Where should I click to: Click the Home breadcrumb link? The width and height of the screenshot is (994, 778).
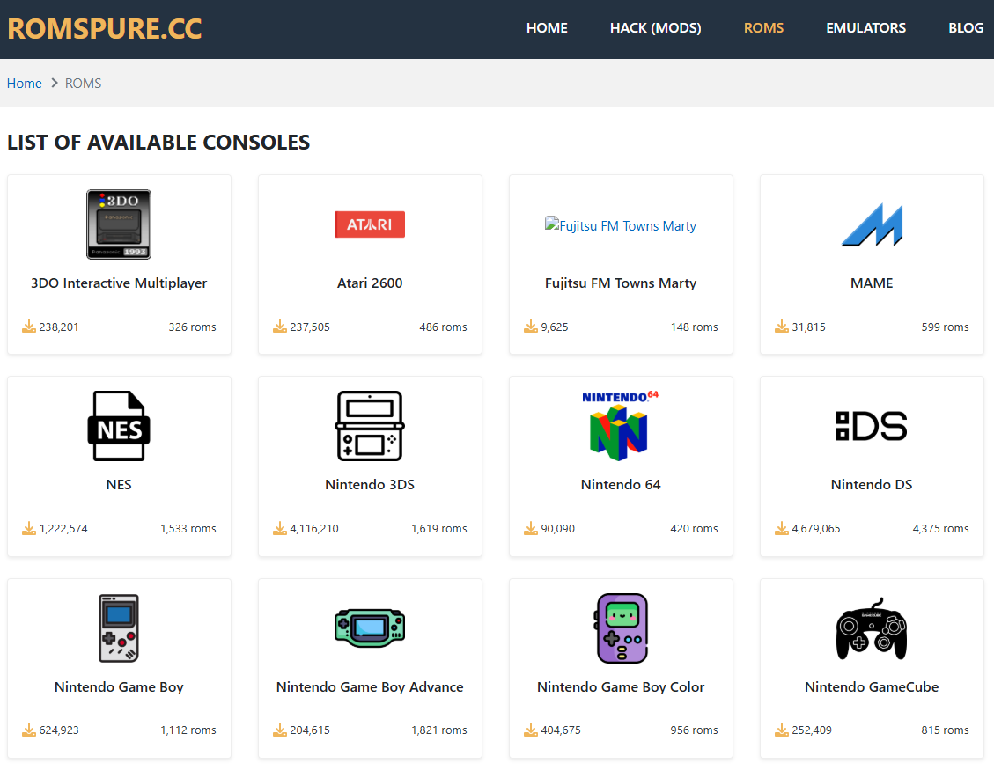(25, 84)
